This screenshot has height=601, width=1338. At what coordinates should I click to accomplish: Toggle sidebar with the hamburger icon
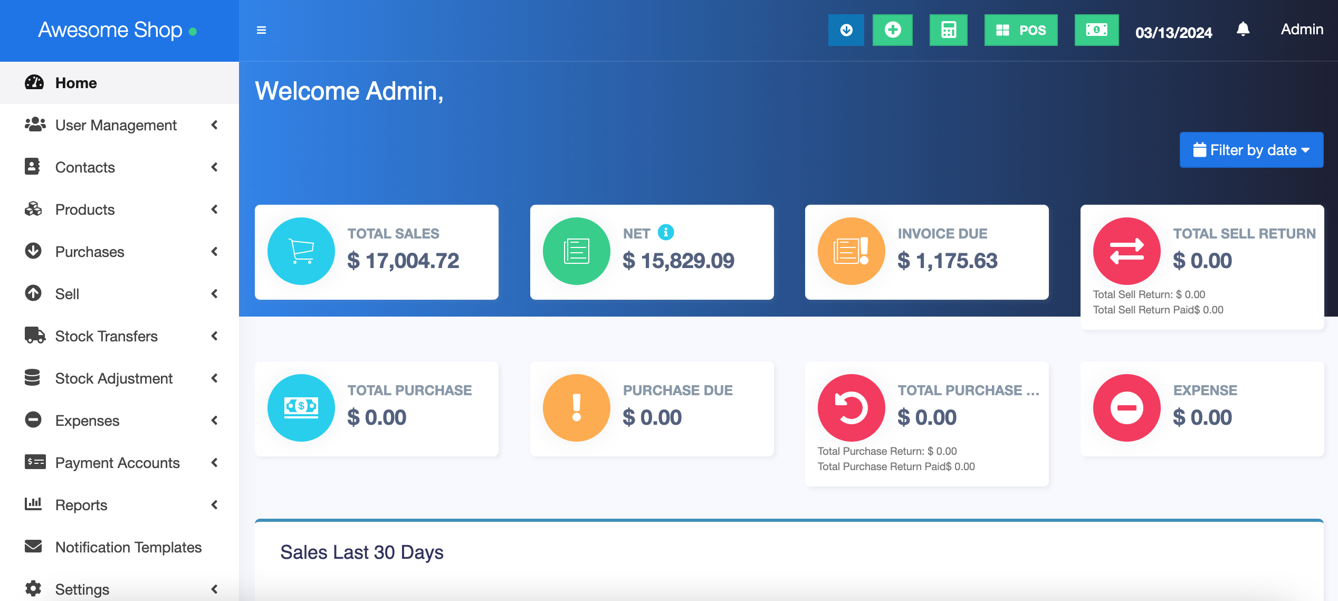[261, 30]
